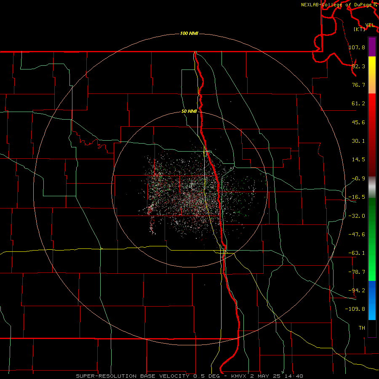Viewport: 379px width, 379px height.
Task: Click the 61.2 velocity scale value
Action: click(x=358, y=104)
